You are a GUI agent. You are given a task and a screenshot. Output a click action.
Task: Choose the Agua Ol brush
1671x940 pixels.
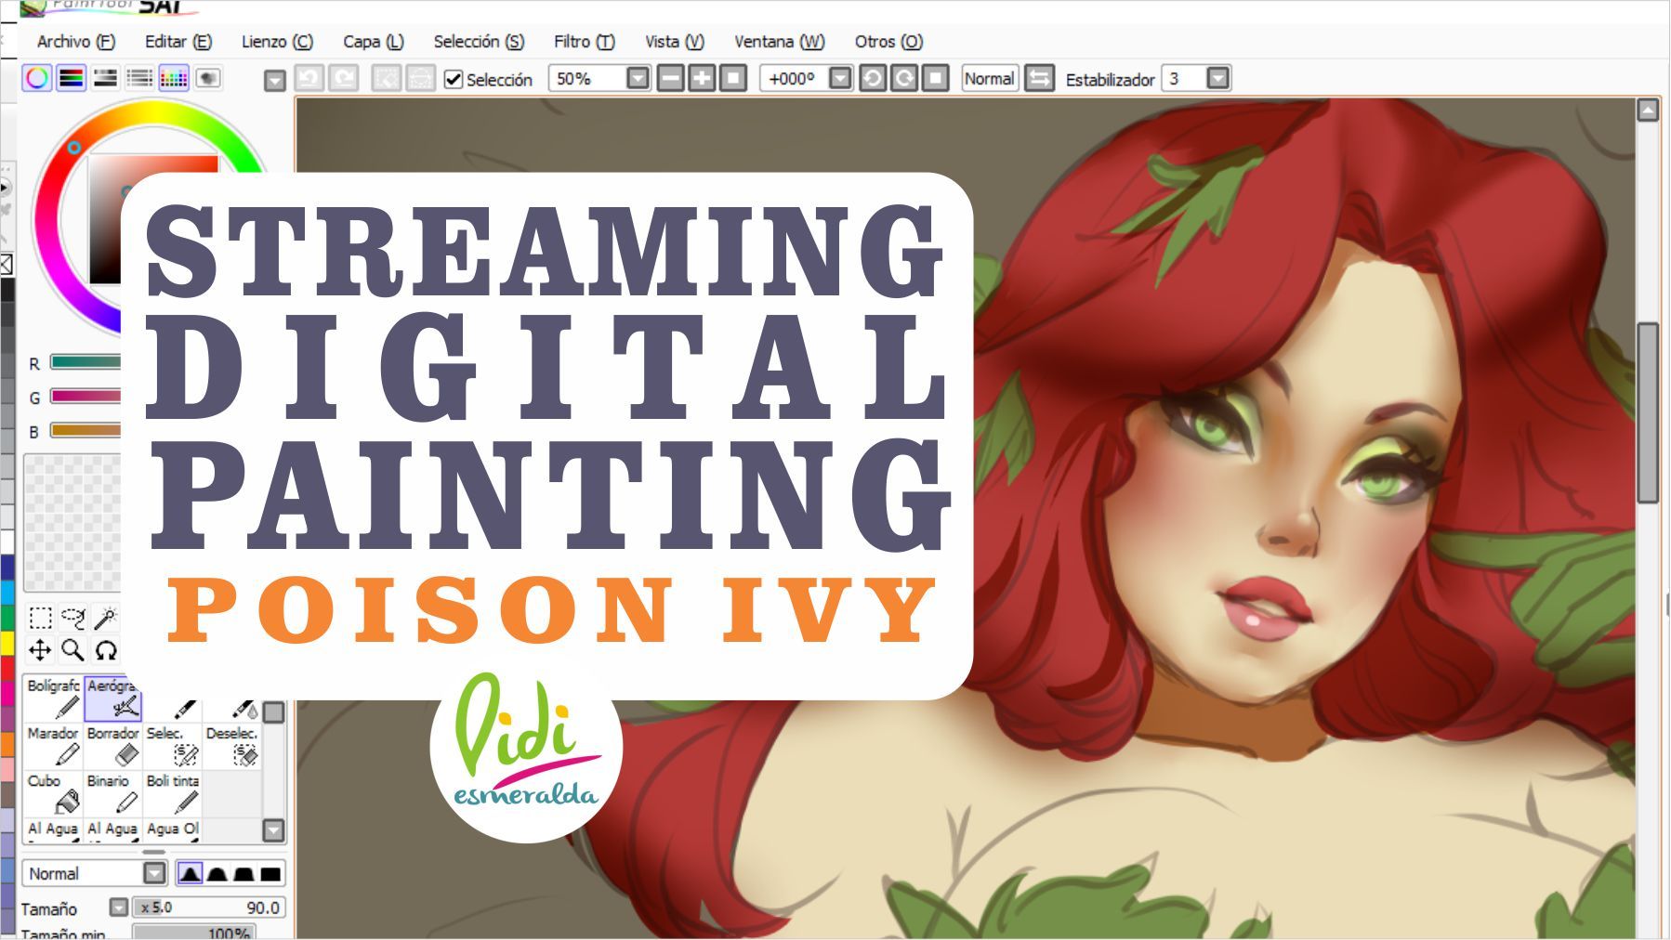[x=172, y=829]
